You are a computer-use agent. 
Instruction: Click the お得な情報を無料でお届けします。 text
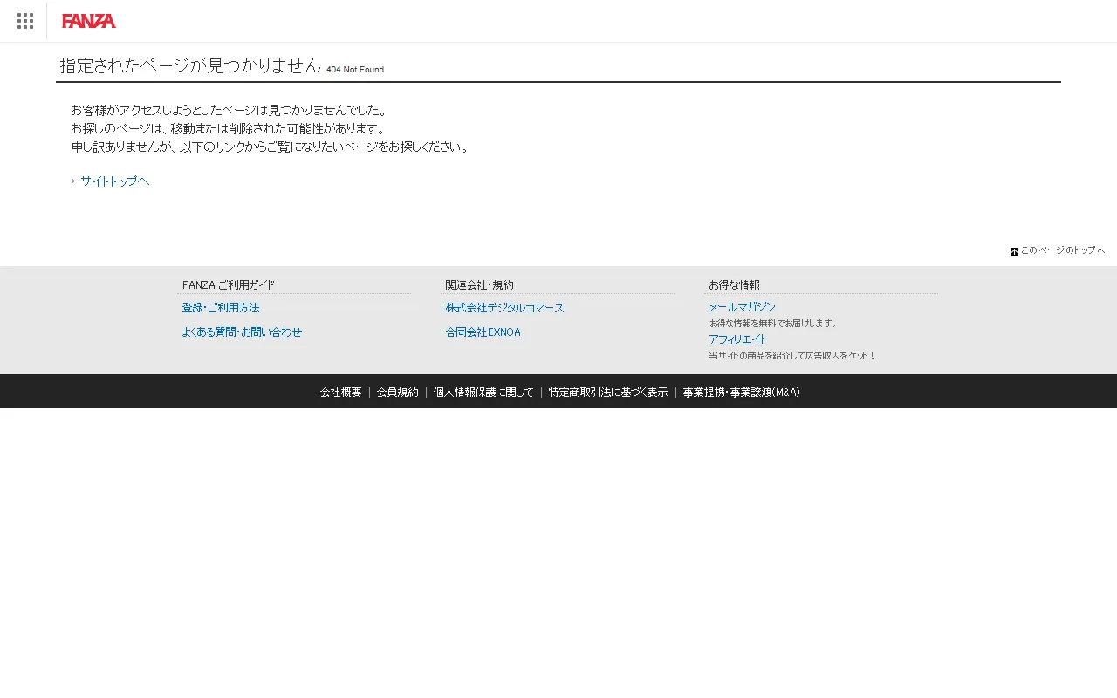[773, 323]
